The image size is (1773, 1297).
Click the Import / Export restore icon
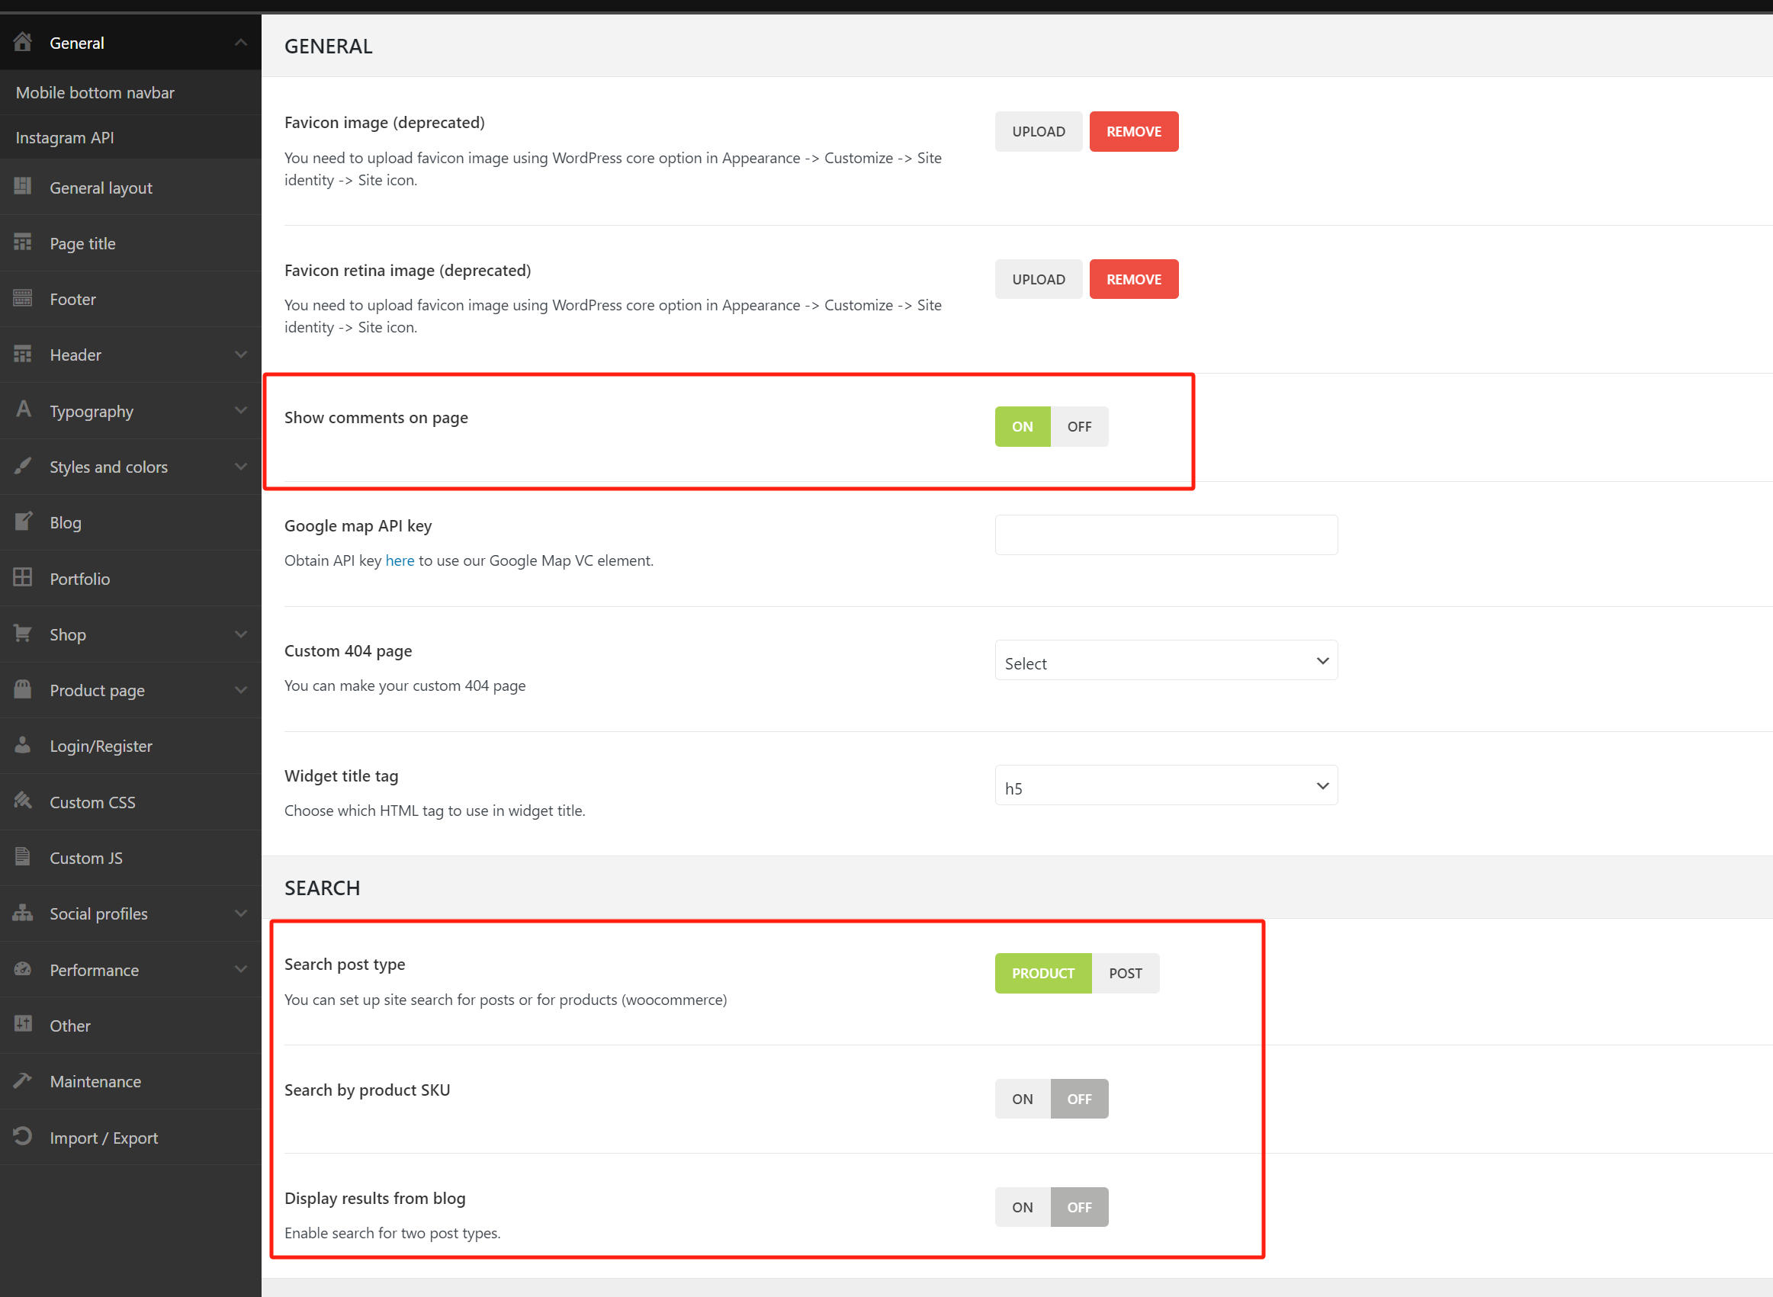click(23, 1137)
